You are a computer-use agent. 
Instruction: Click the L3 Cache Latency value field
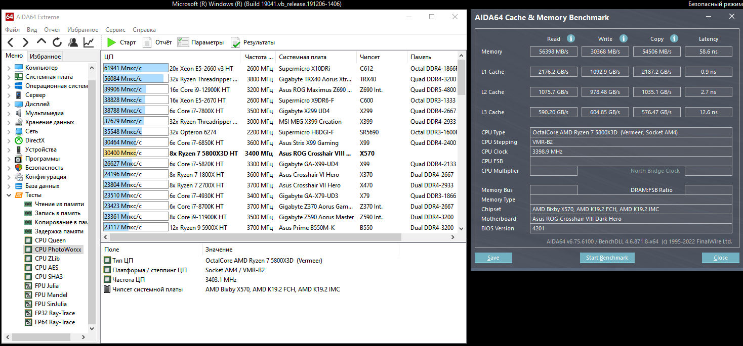tap(708, 112)
